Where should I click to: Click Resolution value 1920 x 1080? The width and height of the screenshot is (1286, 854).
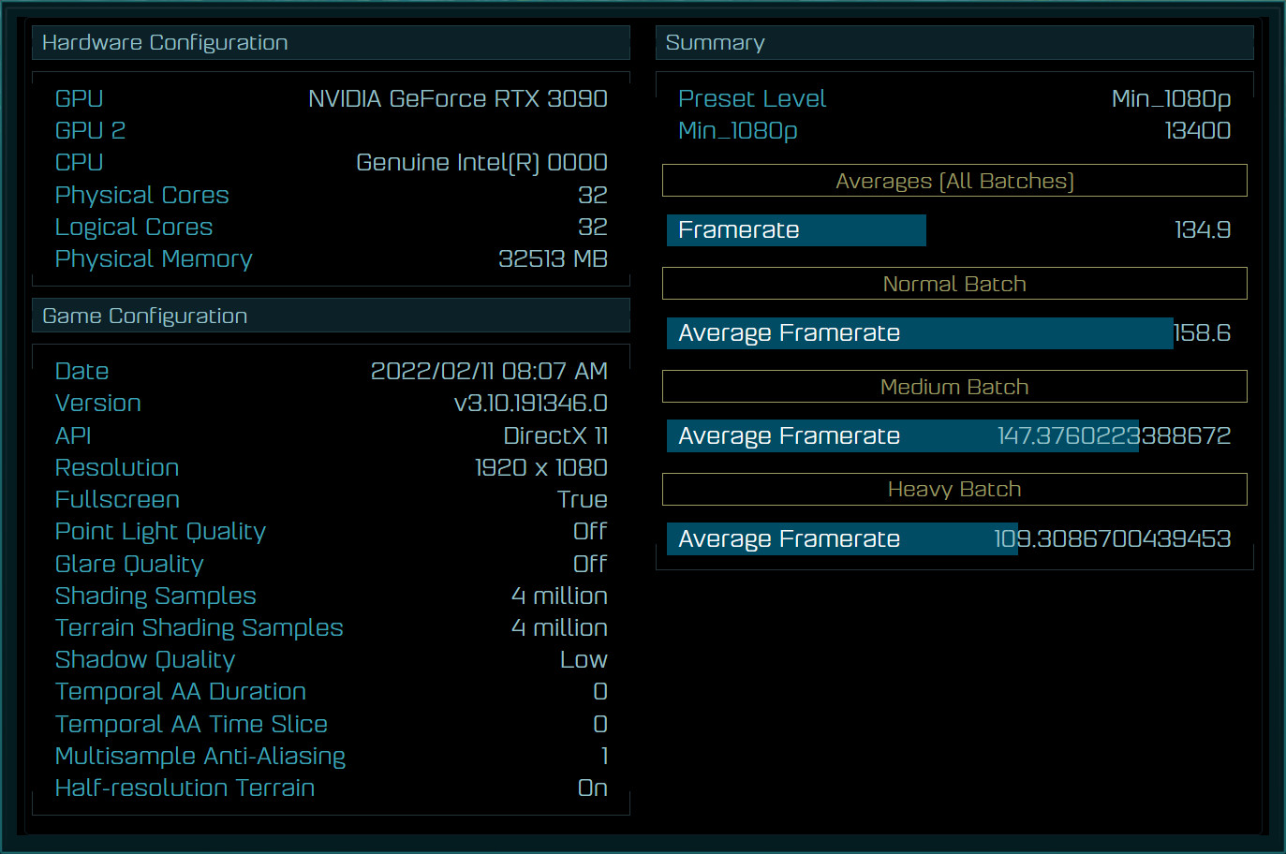tap(541, 467)
